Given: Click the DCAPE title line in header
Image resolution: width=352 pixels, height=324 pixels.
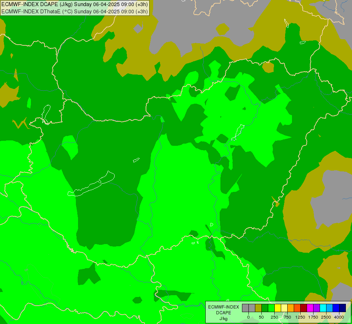Looking at the screenshot, I should [x=74, y=4].
